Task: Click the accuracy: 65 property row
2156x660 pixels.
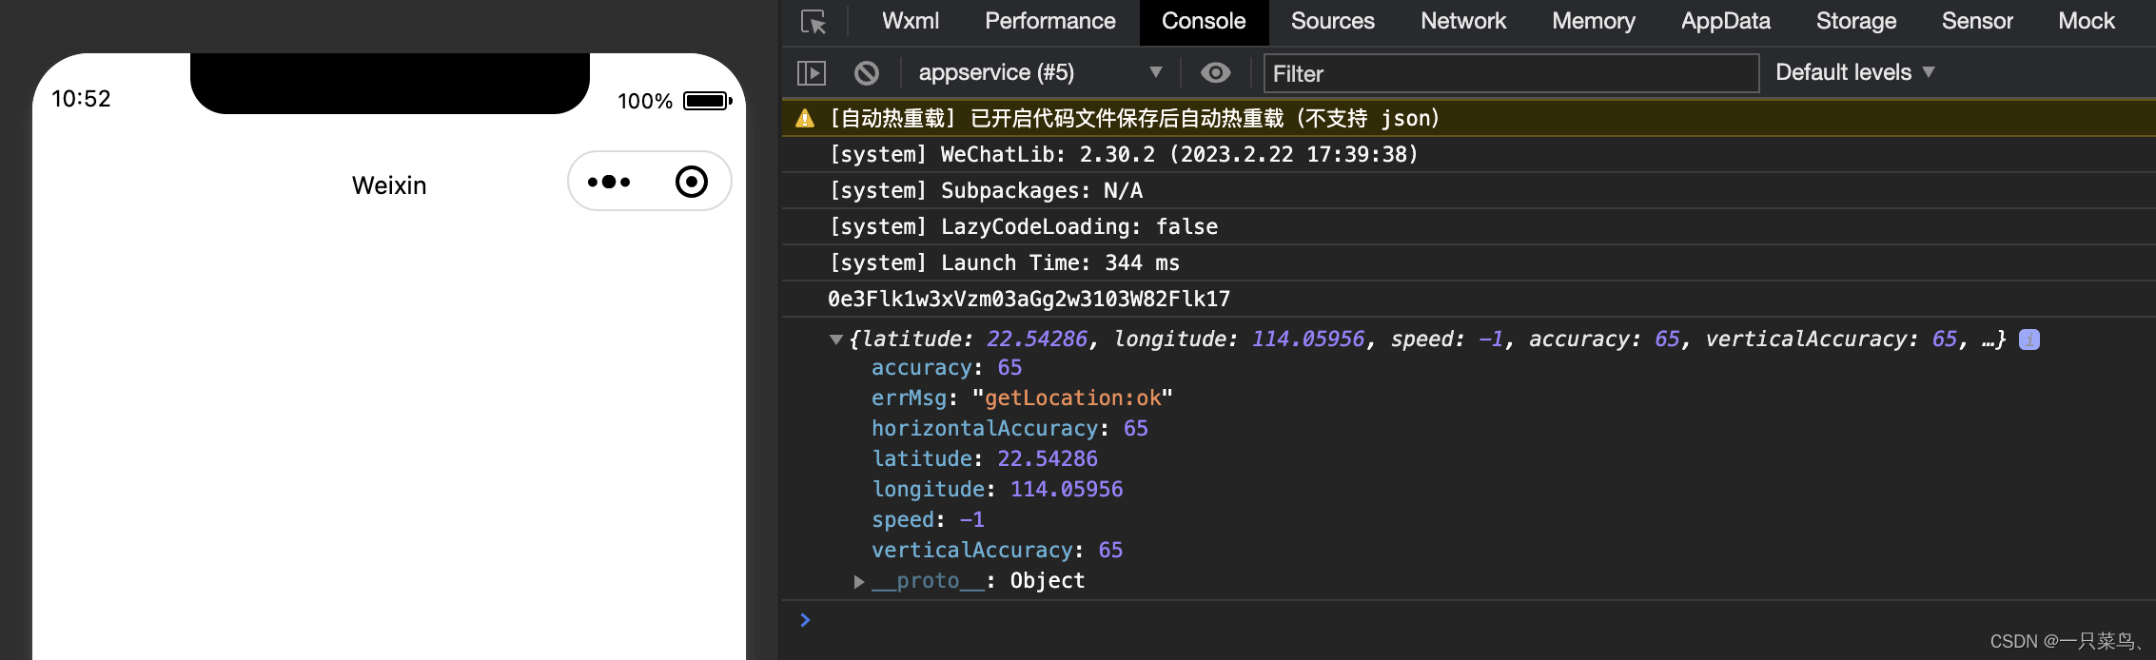Action: click(947, 367)
